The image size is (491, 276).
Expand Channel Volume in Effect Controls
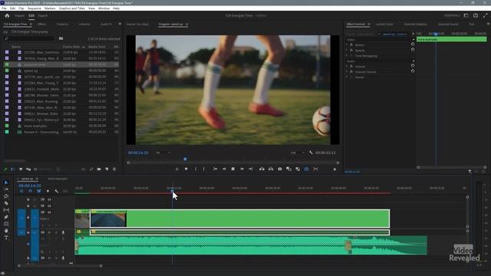(347, 71)
